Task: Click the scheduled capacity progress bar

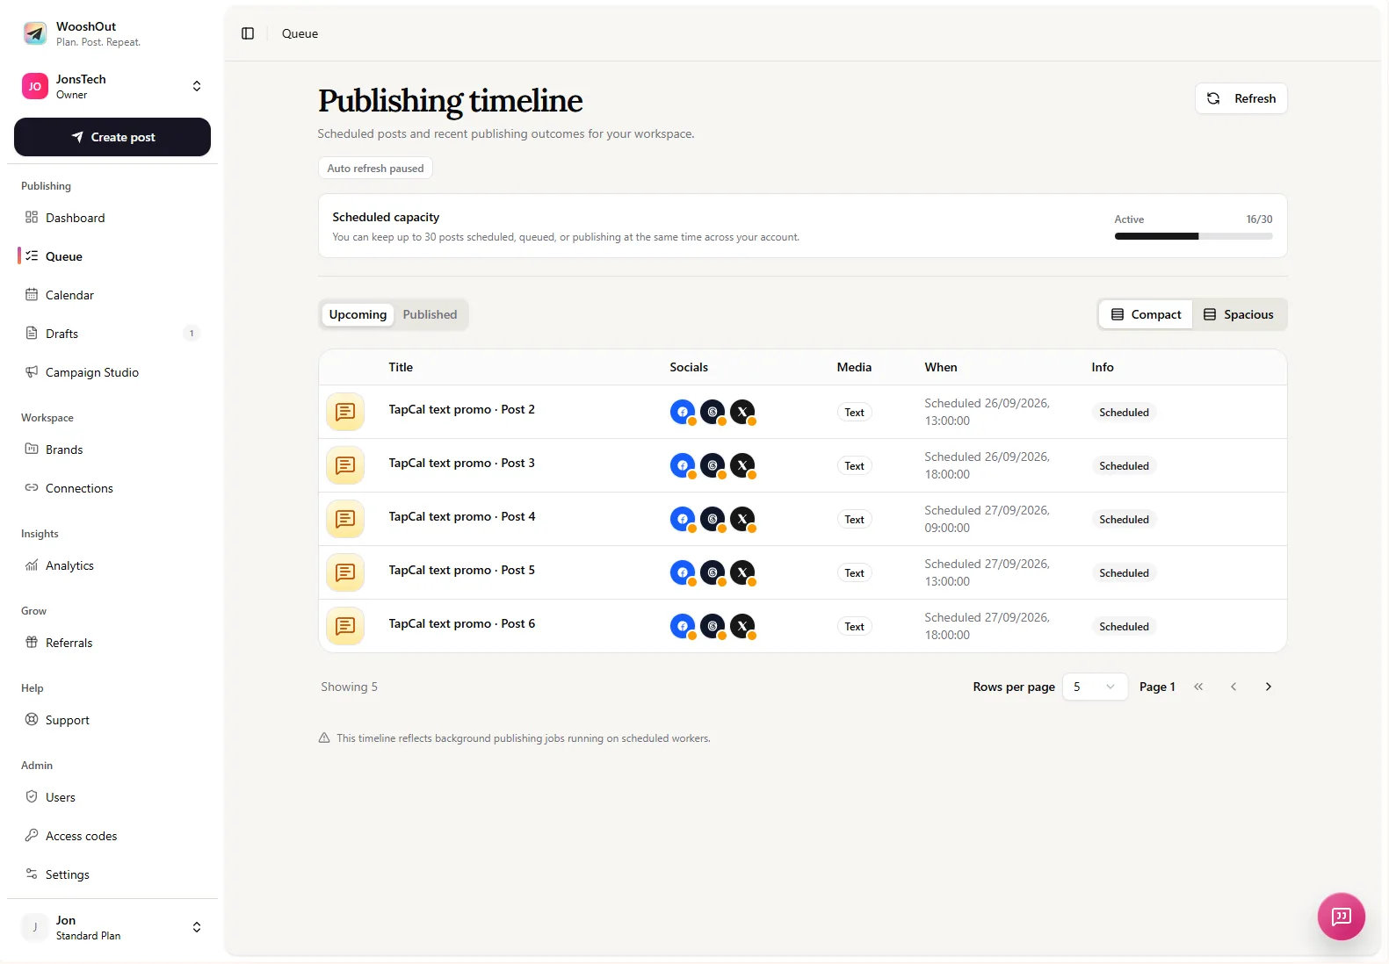Action: coord(1193,236)
